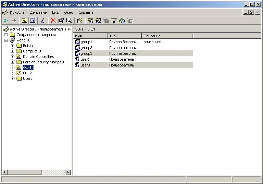Select the Builtin tree label

pos(28,46)
